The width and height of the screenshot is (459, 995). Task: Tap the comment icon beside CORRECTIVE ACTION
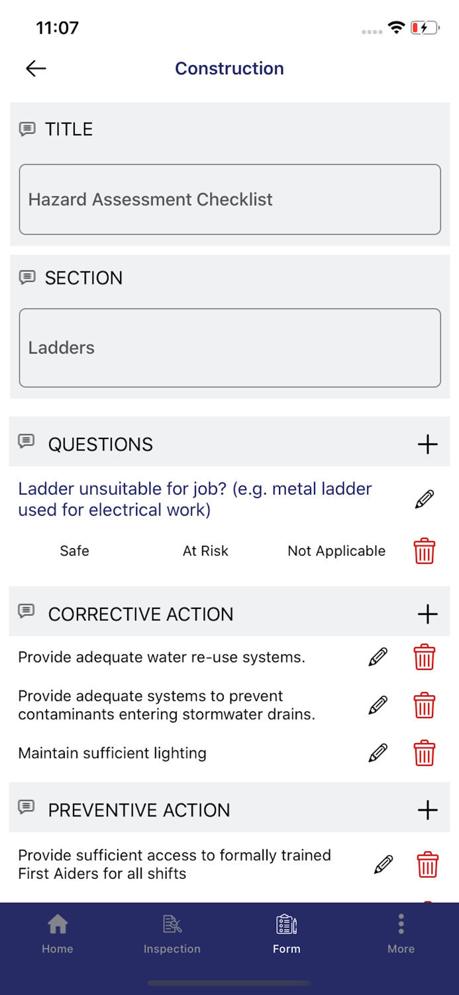point(26,611)
